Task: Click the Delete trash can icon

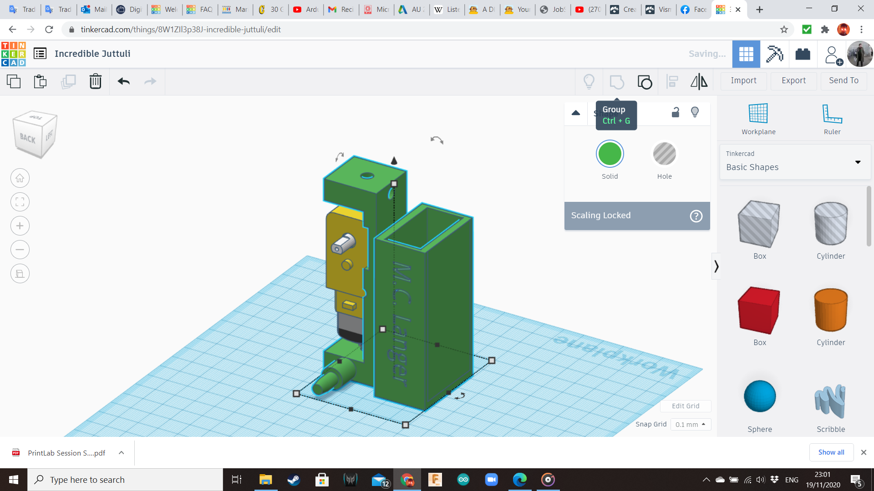Action: pyautogui.click(x=96, y=81)
